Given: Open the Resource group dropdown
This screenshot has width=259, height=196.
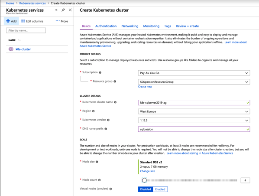Looking at the screenshot, I should point(194,82).
